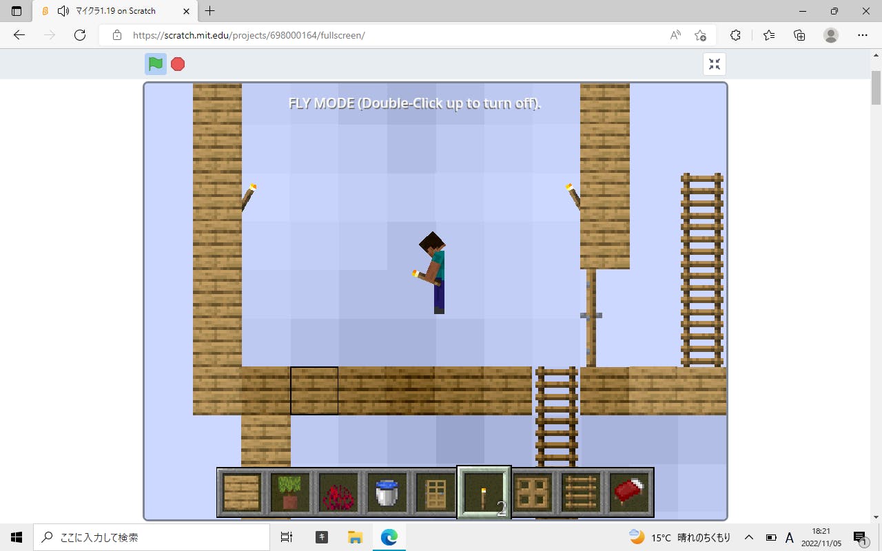This screenshot has height=551, width=882.
Task: Click the outlined wood plank floor block
Action: [314, 391]
